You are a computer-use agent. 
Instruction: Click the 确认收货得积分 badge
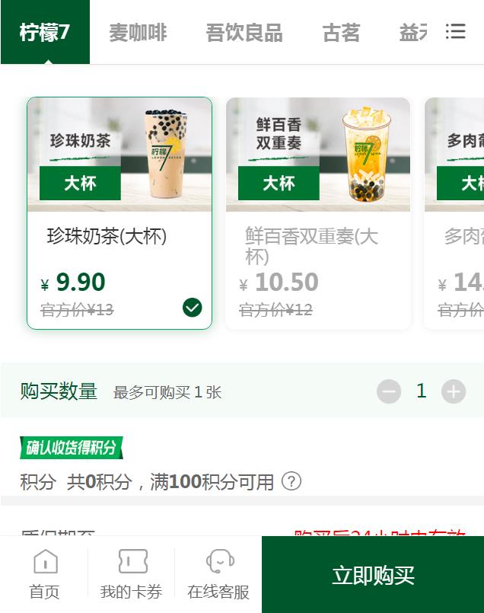(72, 448)
